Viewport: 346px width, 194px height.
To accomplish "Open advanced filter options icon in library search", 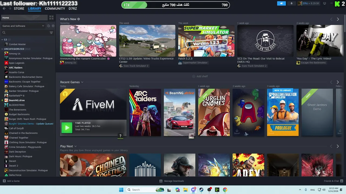I will [x=51, y=33].
